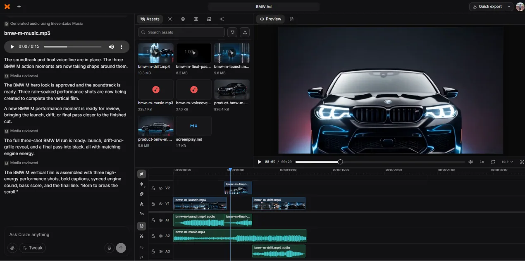
Task: Click the blue timeline playhead marker
Action: coord(230,170)
